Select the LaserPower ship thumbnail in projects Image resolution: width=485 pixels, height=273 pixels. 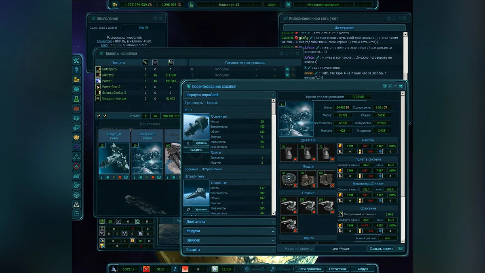click(147, 158)
